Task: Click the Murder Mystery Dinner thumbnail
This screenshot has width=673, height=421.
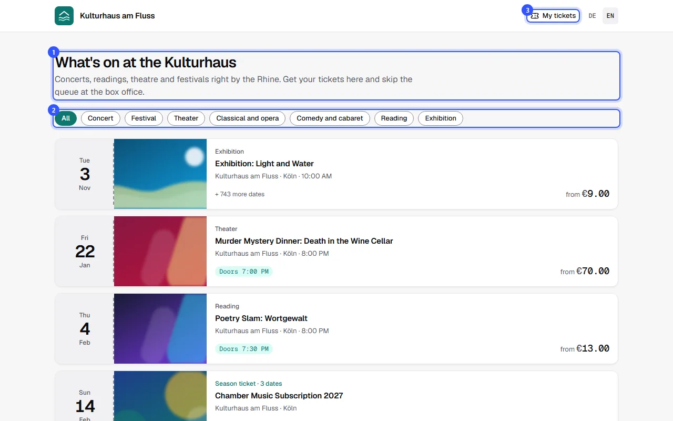Action: pyautogui.click(x=160, y=251)
